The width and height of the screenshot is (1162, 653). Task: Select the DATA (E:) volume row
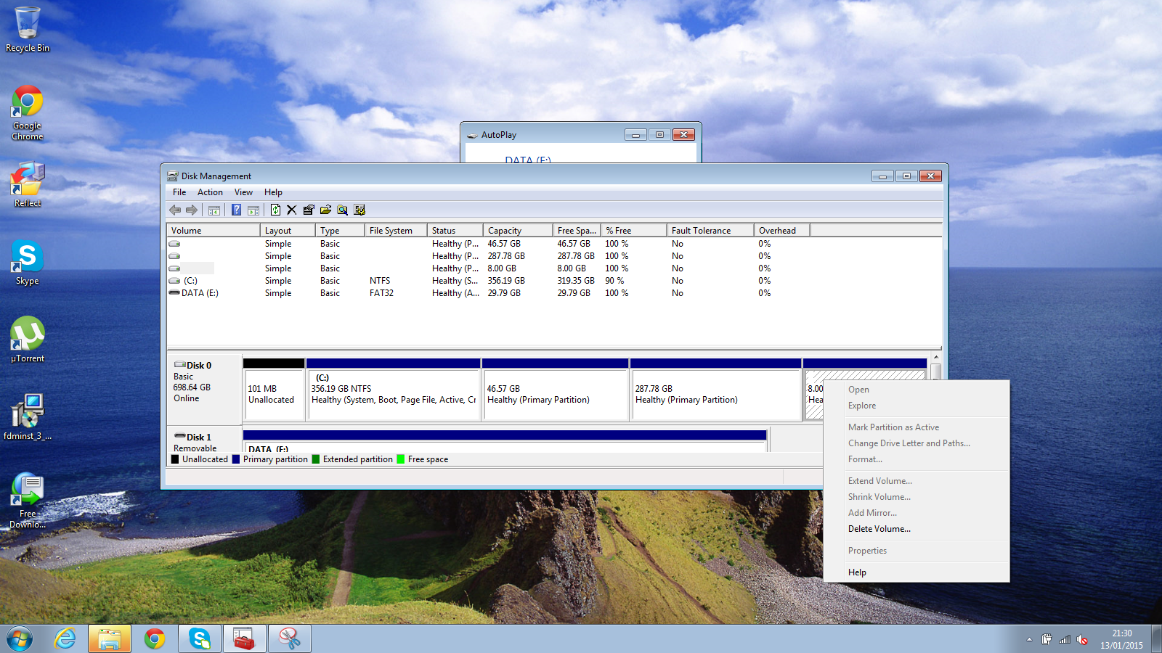point(200,293)
